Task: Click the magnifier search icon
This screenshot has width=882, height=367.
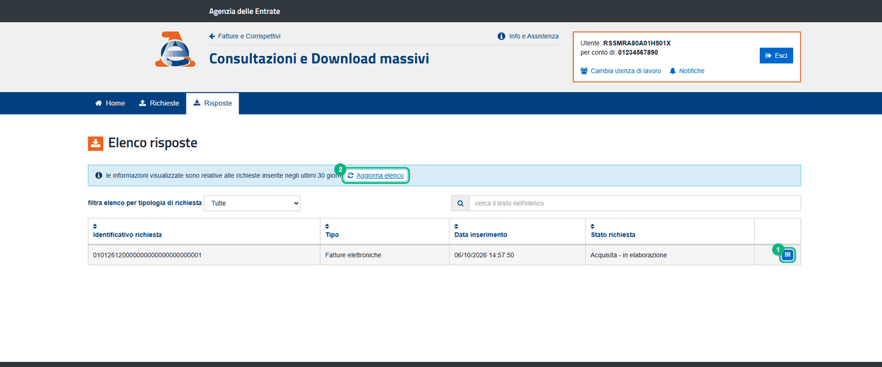Action: click(x=461, y=203)
